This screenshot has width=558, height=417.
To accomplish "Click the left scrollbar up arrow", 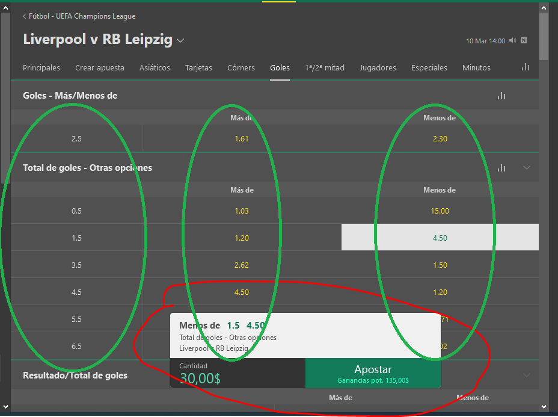I will coord(5,7).
